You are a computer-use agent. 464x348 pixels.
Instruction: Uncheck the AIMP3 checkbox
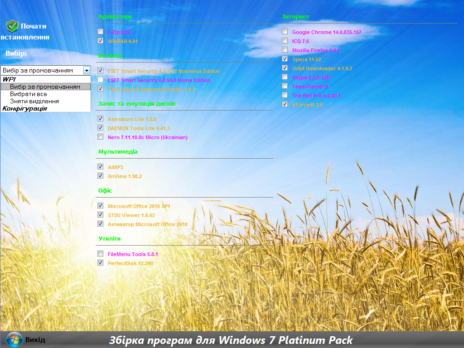[100, 167]
